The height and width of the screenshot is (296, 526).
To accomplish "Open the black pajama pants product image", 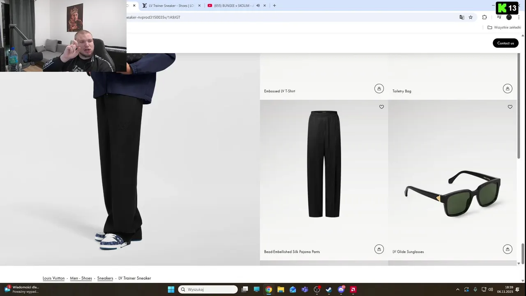I will (x=324, y=164).
